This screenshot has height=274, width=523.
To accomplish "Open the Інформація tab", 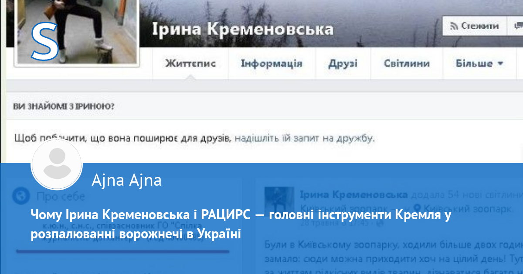I will [272, 63].
